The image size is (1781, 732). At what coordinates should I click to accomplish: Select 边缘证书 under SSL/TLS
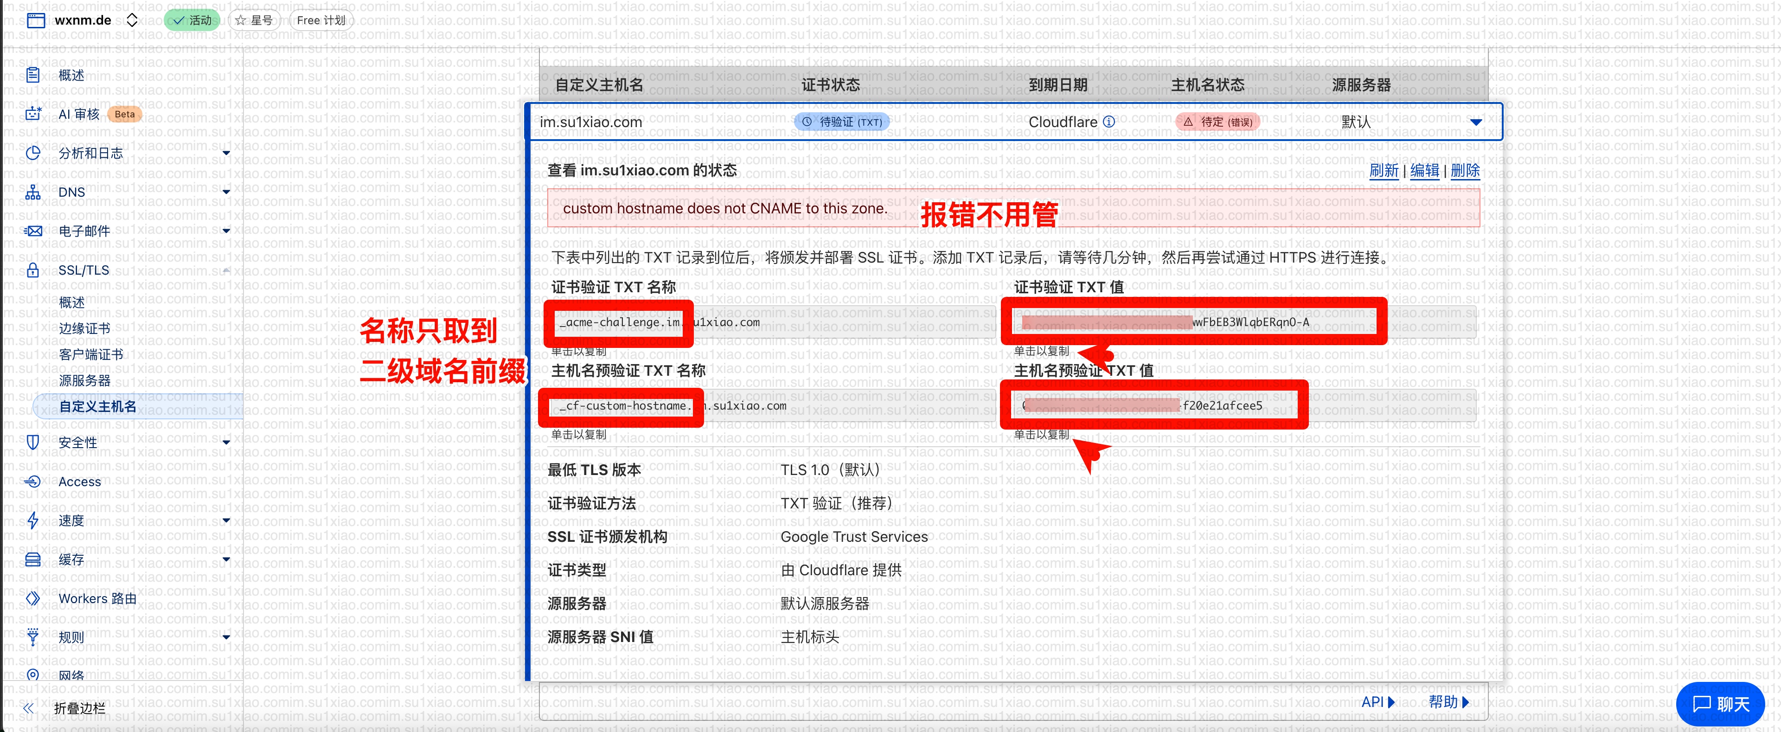[84, 328]
